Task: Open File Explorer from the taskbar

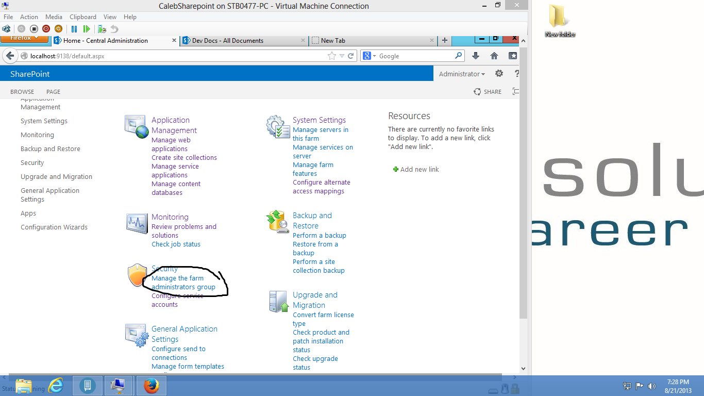Action: [24, 386]
